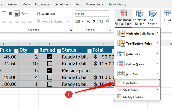Open accounting format dropdown arrow
172x110 pixels.
click(x=82, y=22)
